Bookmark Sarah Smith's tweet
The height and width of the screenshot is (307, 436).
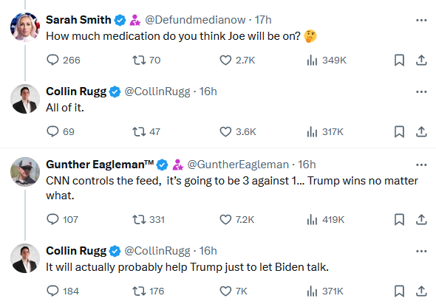point(399,60)
